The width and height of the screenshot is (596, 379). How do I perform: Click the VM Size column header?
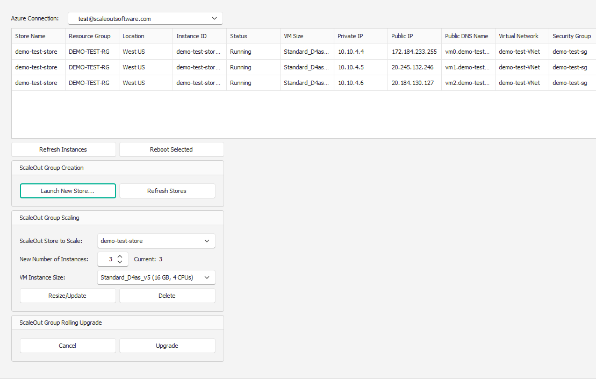point(307,36)
